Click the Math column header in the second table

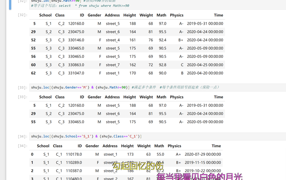pos(161,97)
